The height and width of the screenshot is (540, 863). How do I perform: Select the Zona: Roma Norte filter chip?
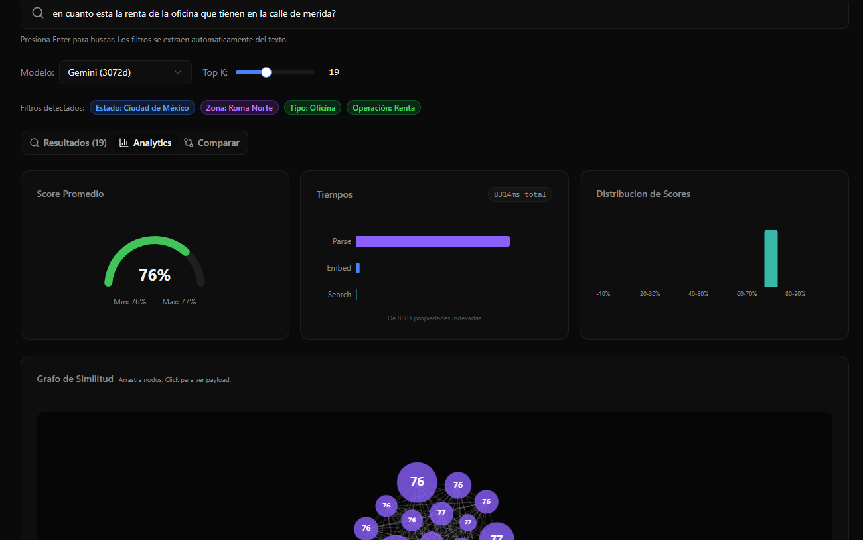coord(239,108)
